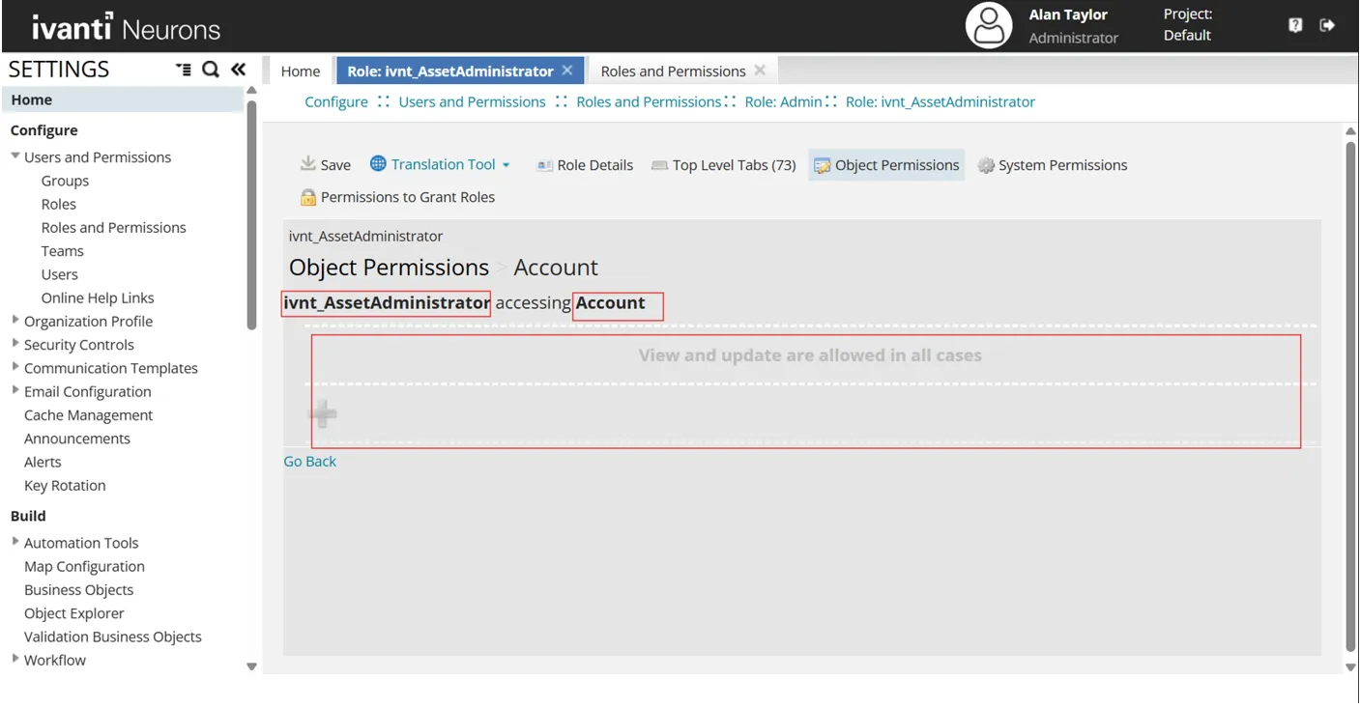Click the Alan Taylor user name

pos(1068,14)
